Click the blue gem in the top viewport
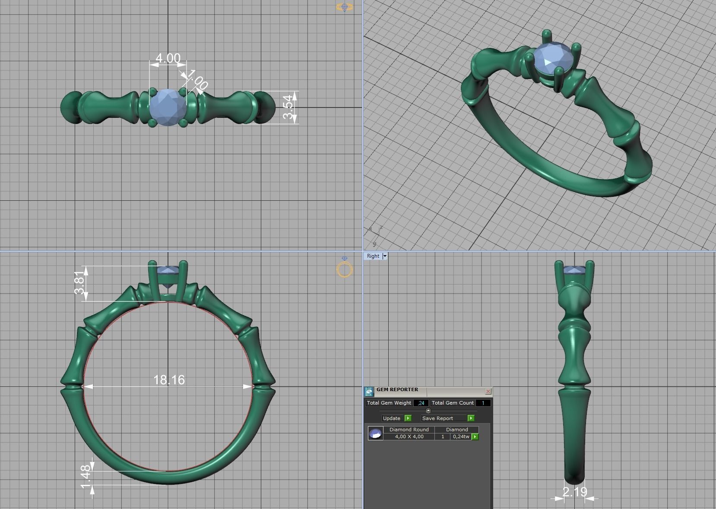The image size is (716, 509). [168, 107]
